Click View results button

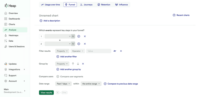pos(46,93)
